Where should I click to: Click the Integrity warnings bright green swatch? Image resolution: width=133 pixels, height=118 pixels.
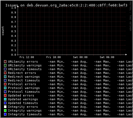click(5, 110)
